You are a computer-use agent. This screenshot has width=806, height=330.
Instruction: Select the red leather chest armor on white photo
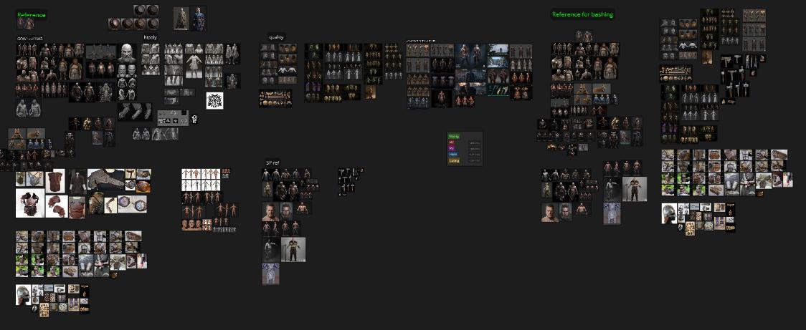(x=30, y=203)
